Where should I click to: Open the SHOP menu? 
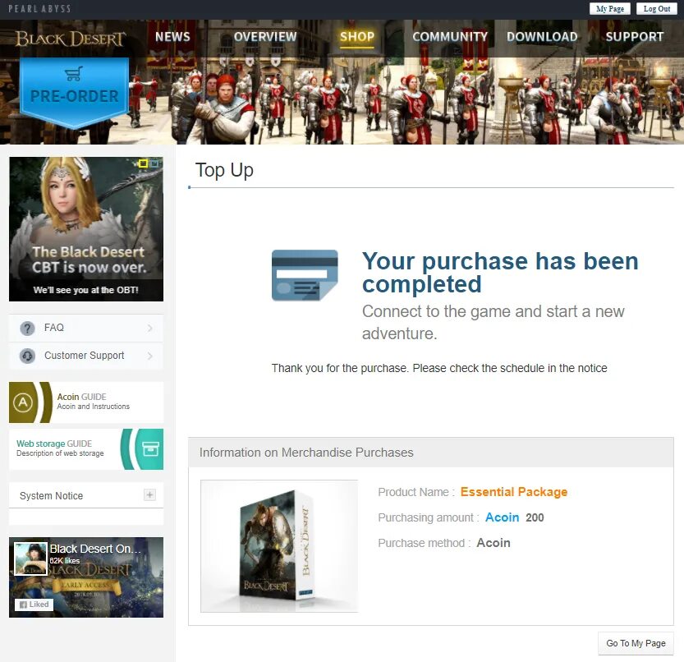pos(357,37)
